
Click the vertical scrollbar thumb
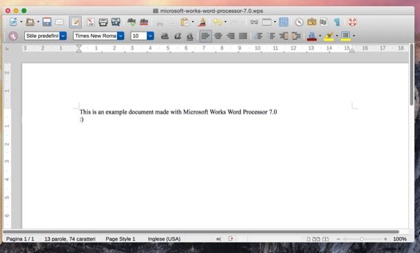(412, 75)
